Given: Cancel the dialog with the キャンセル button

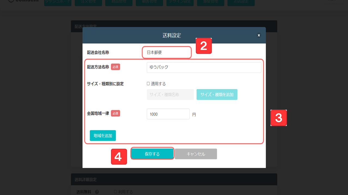Looking at the screenshot, I should (x=196, y=154).
